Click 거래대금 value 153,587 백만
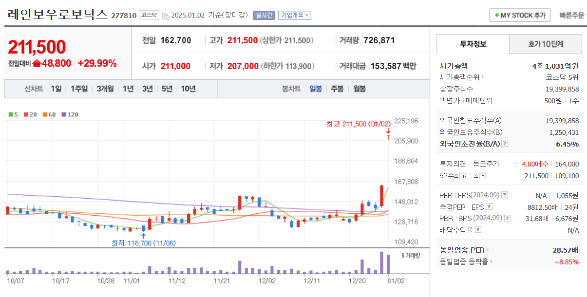The height and width of the screenshot is (297, 587). click(x=394, y=66)
